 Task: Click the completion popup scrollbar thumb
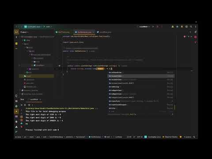point(174,107)
